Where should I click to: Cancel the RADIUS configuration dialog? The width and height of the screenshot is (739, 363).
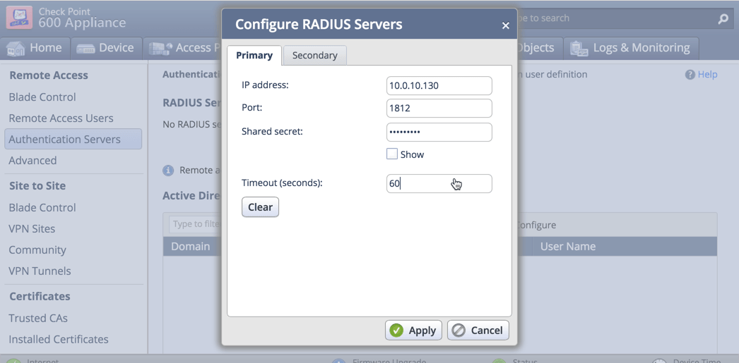click(478, 330)
